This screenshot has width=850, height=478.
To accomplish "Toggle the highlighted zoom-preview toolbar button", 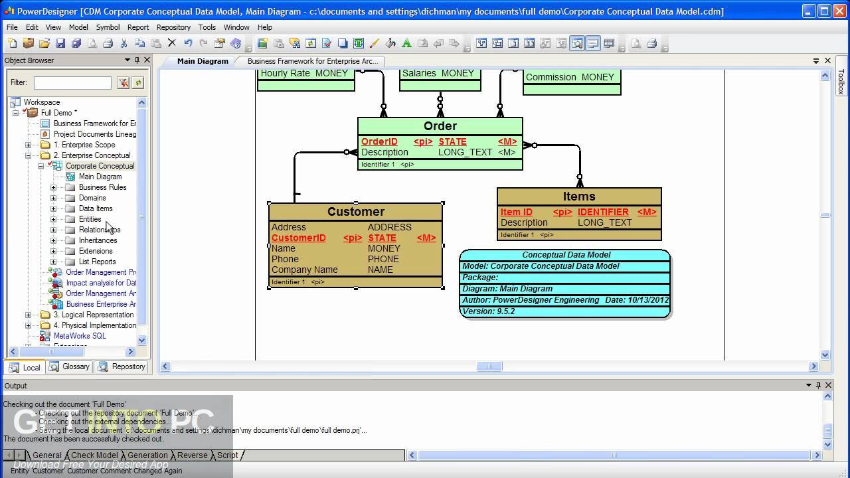I will pyautogui.click(x=577, y=43).
